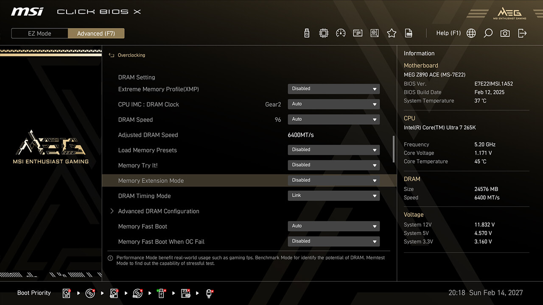Switch to EZ Mode
This screenshot has height=305, width=543.
click(x=39, y=33)
